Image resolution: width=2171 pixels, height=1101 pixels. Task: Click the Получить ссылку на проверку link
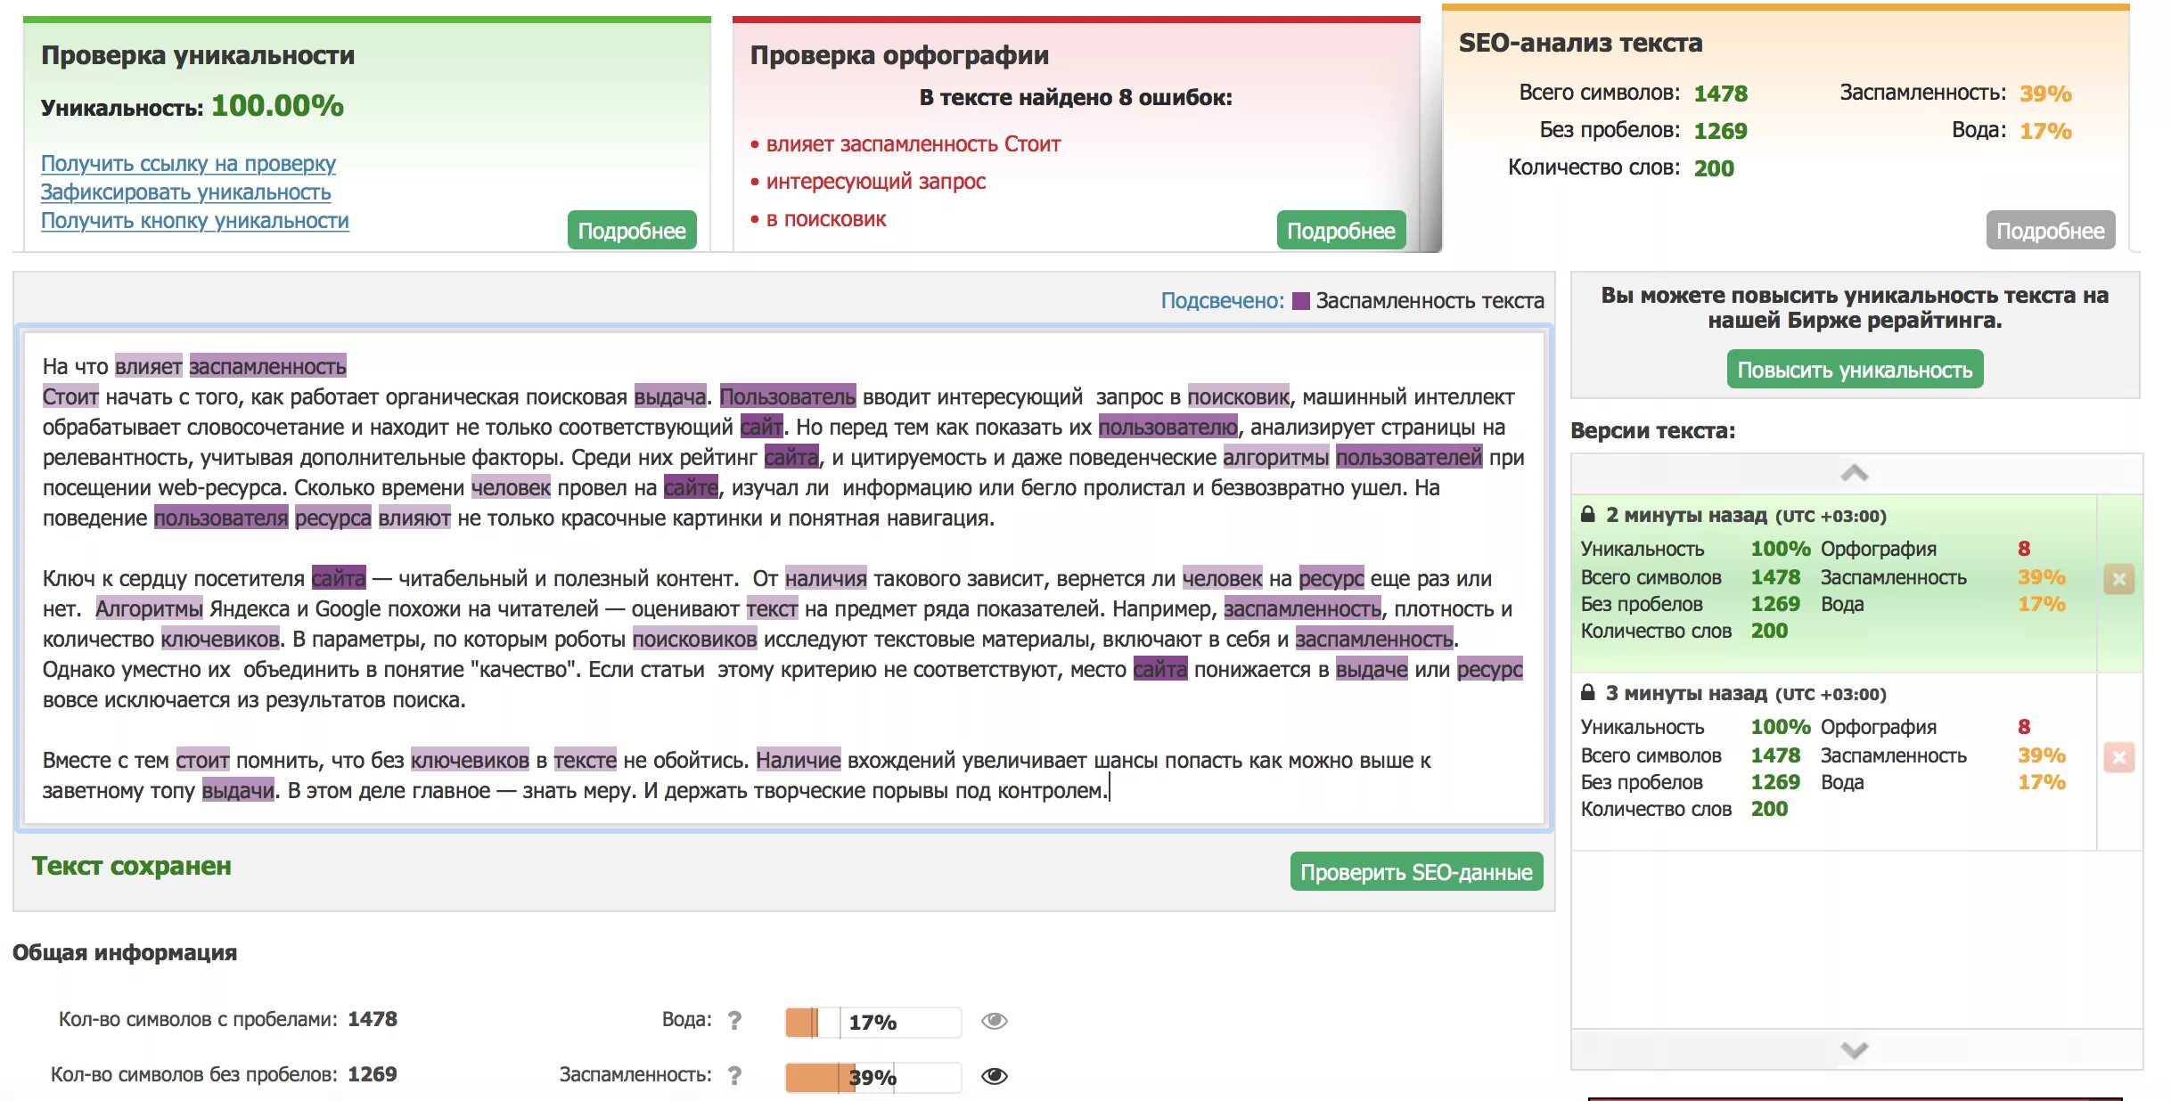[188, 164]
